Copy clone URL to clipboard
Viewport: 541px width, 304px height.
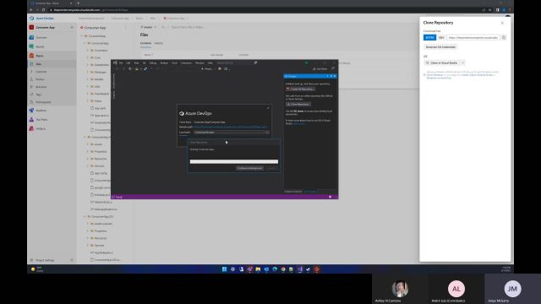tap(504, 37)
